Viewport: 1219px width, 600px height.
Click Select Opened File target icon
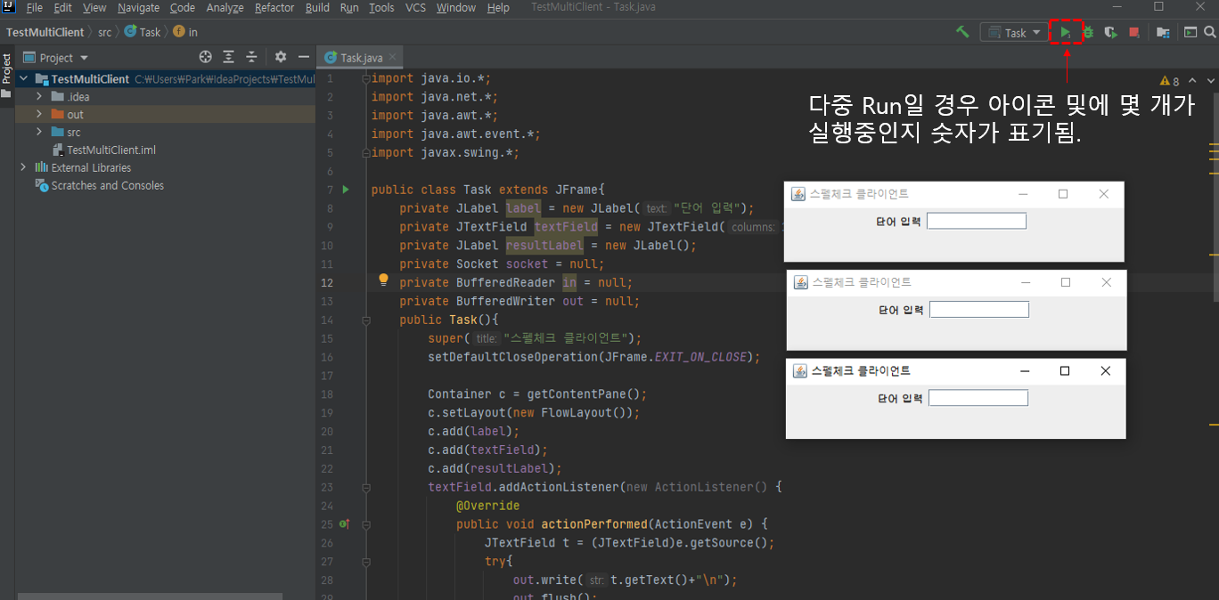(206, 57)
